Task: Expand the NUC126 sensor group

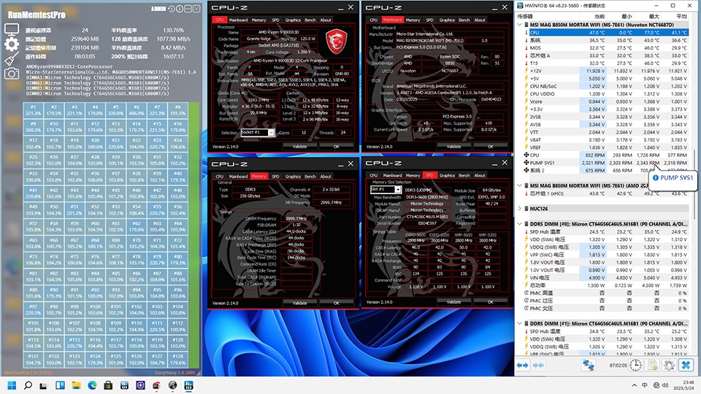Action: tap(521, 208)
